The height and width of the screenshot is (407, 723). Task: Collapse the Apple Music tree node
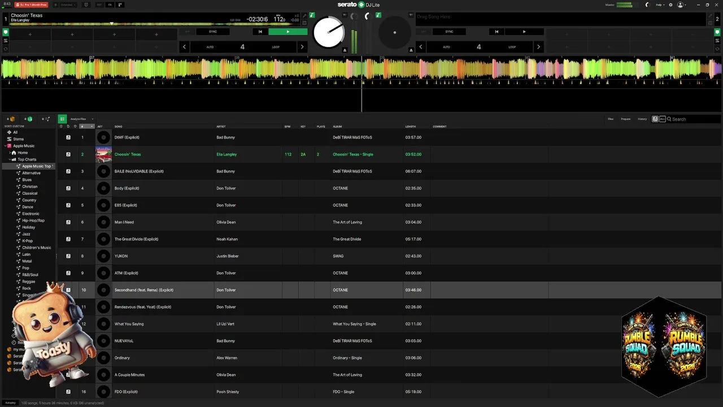coord(4,146)
